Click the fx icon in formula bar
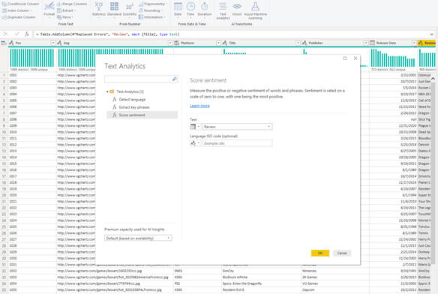The height and width of the screenshot is (294, 438). click(x=27, y=34)
